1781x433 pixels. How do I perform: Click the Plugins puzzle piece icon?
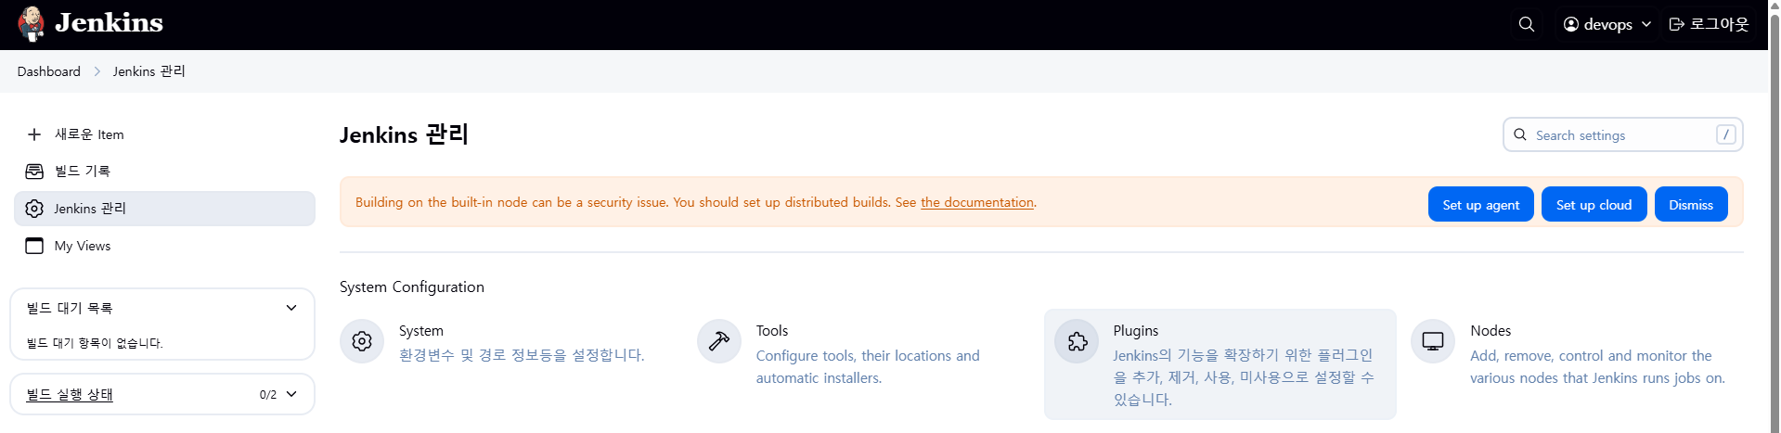[1077, 341]
